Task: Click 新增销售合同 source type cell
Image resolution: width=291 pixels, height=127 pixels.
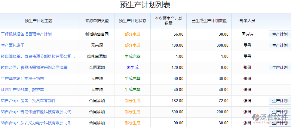Action: (97, 34)
